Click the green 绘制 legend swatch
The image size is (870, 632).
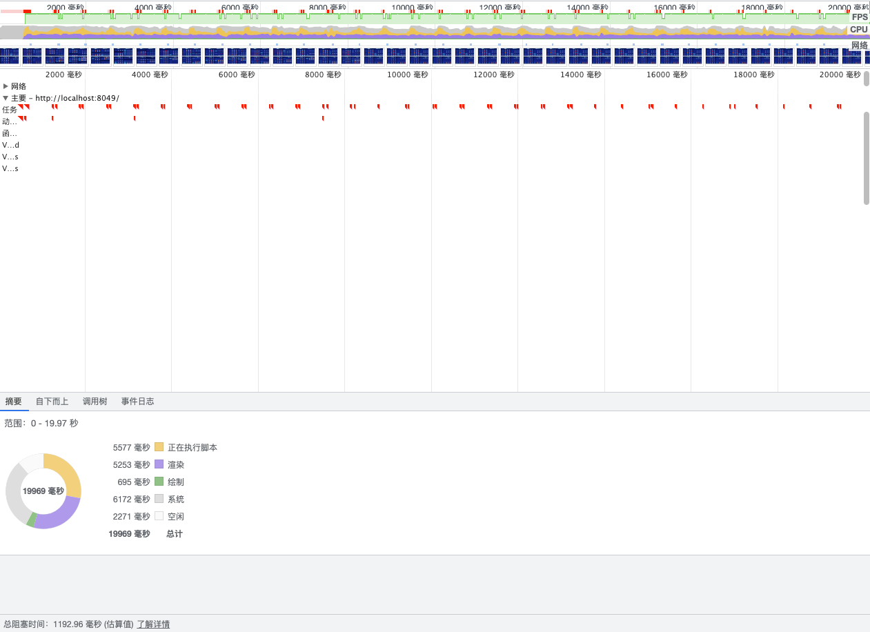coord(159,482)
